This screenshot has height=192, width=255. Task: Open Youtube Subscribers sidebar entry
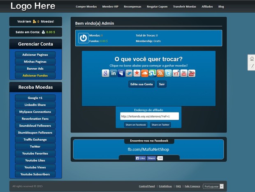click(x=35, y=174)
